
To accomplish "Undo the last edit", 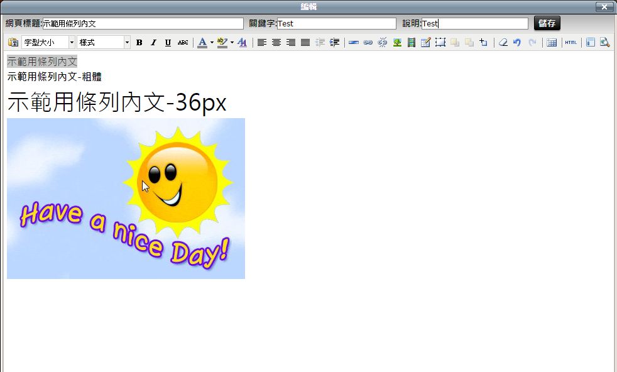I will coord(517,43).
